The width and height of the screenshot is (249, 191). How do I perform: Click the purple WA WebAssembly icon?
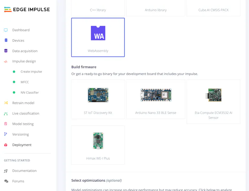click(x=98, y=33)
